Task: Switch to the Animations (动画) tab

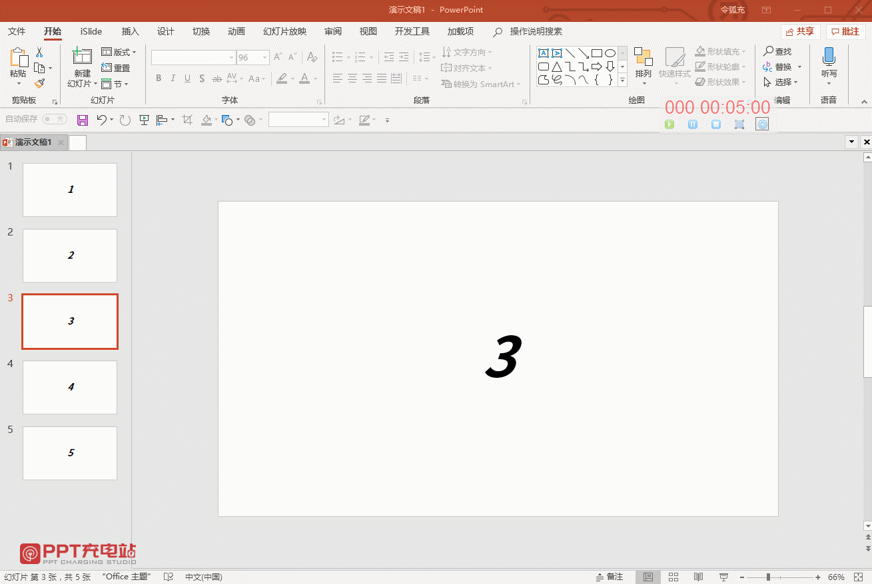Action: click(236, 31)
